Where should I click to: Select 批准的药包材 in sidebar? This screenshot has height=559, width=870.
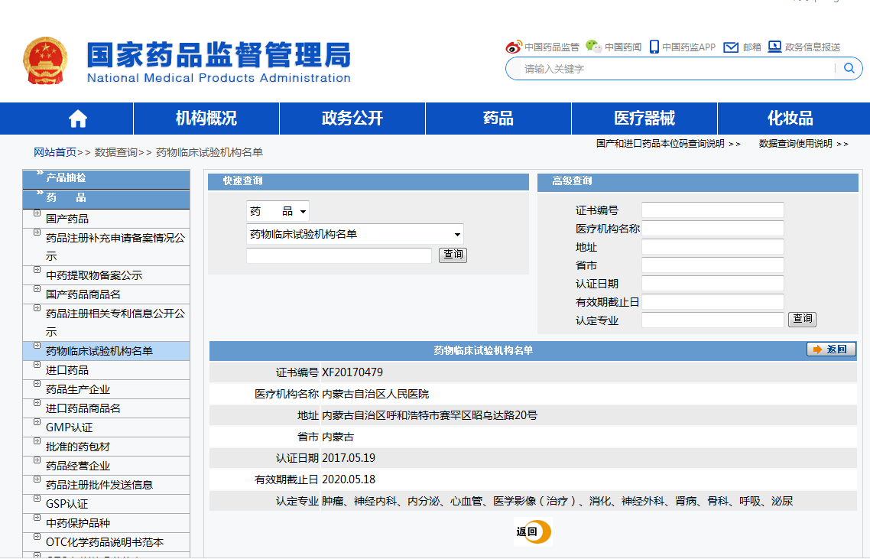pos(78,447)
